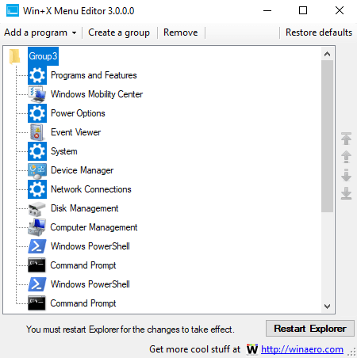357x358 pixels.
Task: Select the Computer Management icon
Action: (37, 227)
